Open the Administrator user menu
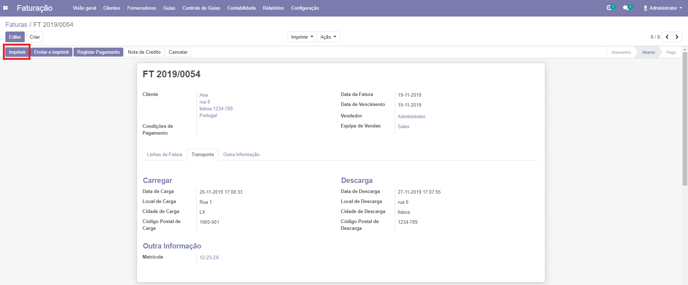688x285 pixels. tap(663, 8)
